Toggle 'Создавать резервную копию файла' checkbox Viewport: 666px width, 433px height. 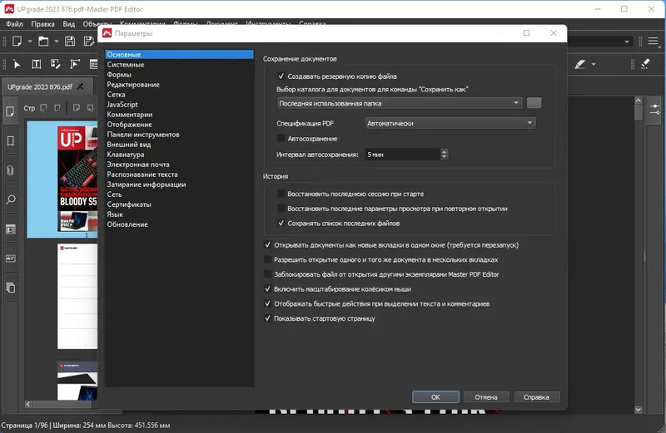tap(281, 76)
